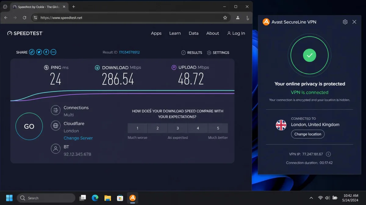Click Avast logo in VPN window
The image size is (366, 205).
tap(266, 22)
